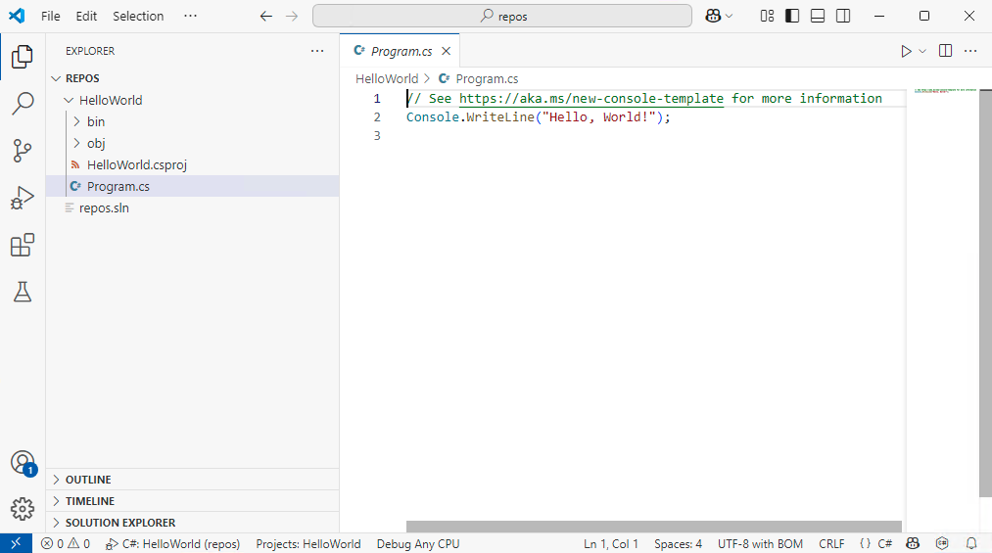This screenshot has width=992, height=553.
Task: Open HelloWorld.csproj file
Action: point(193,165)
